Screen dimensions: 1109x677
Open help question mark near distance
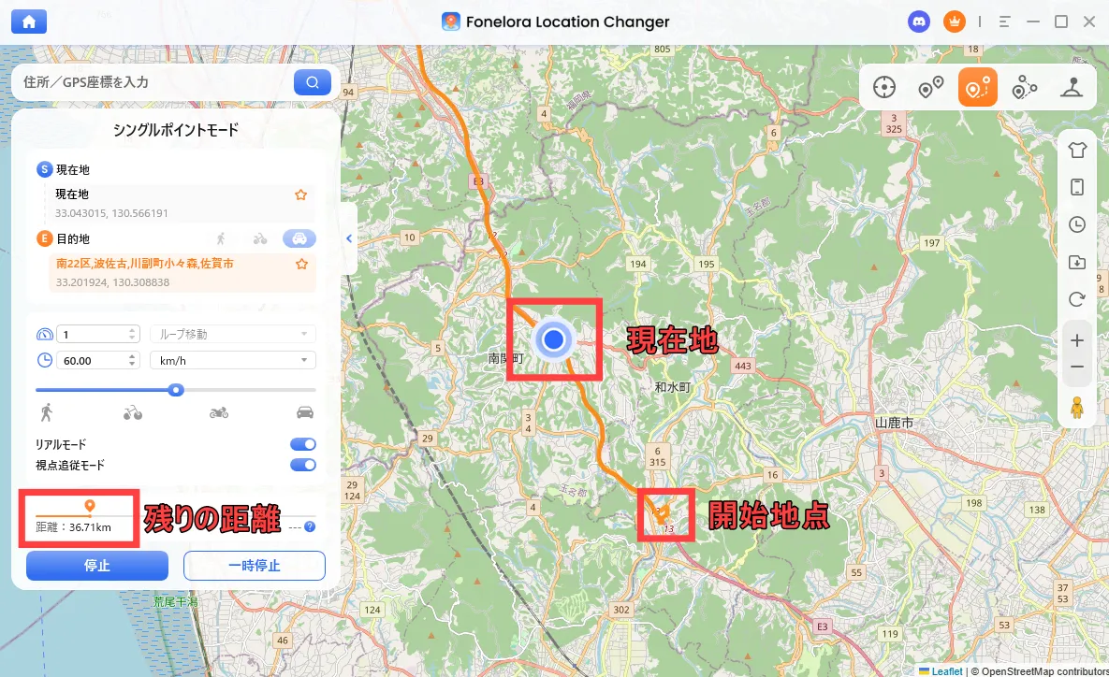click(310, 526)
